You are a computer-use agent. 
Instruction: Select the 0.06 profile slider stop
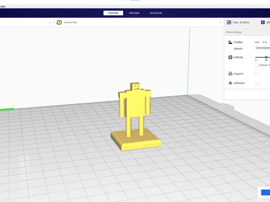257,48
